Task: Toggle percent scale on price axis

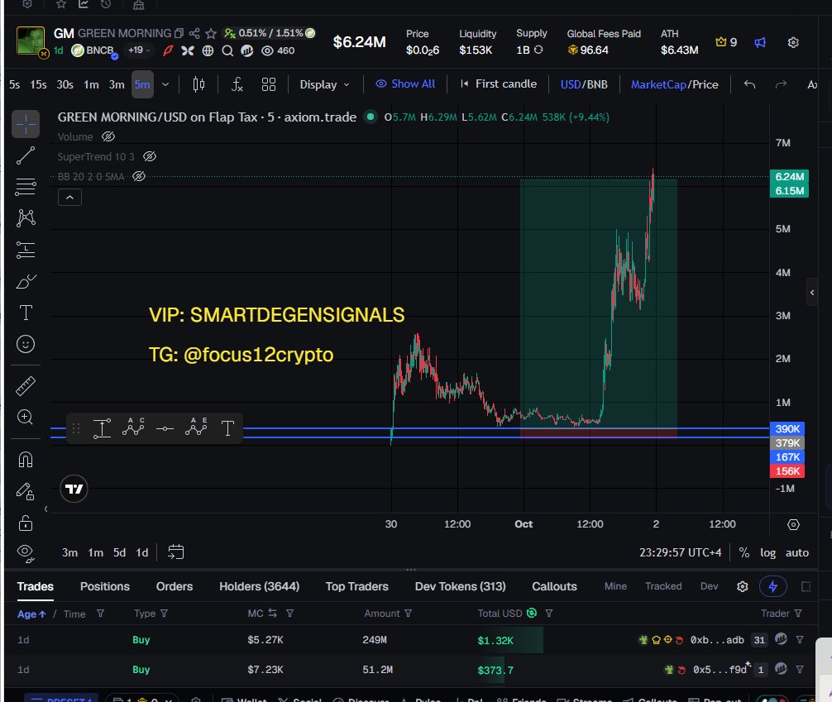Action: coord(744,552)
